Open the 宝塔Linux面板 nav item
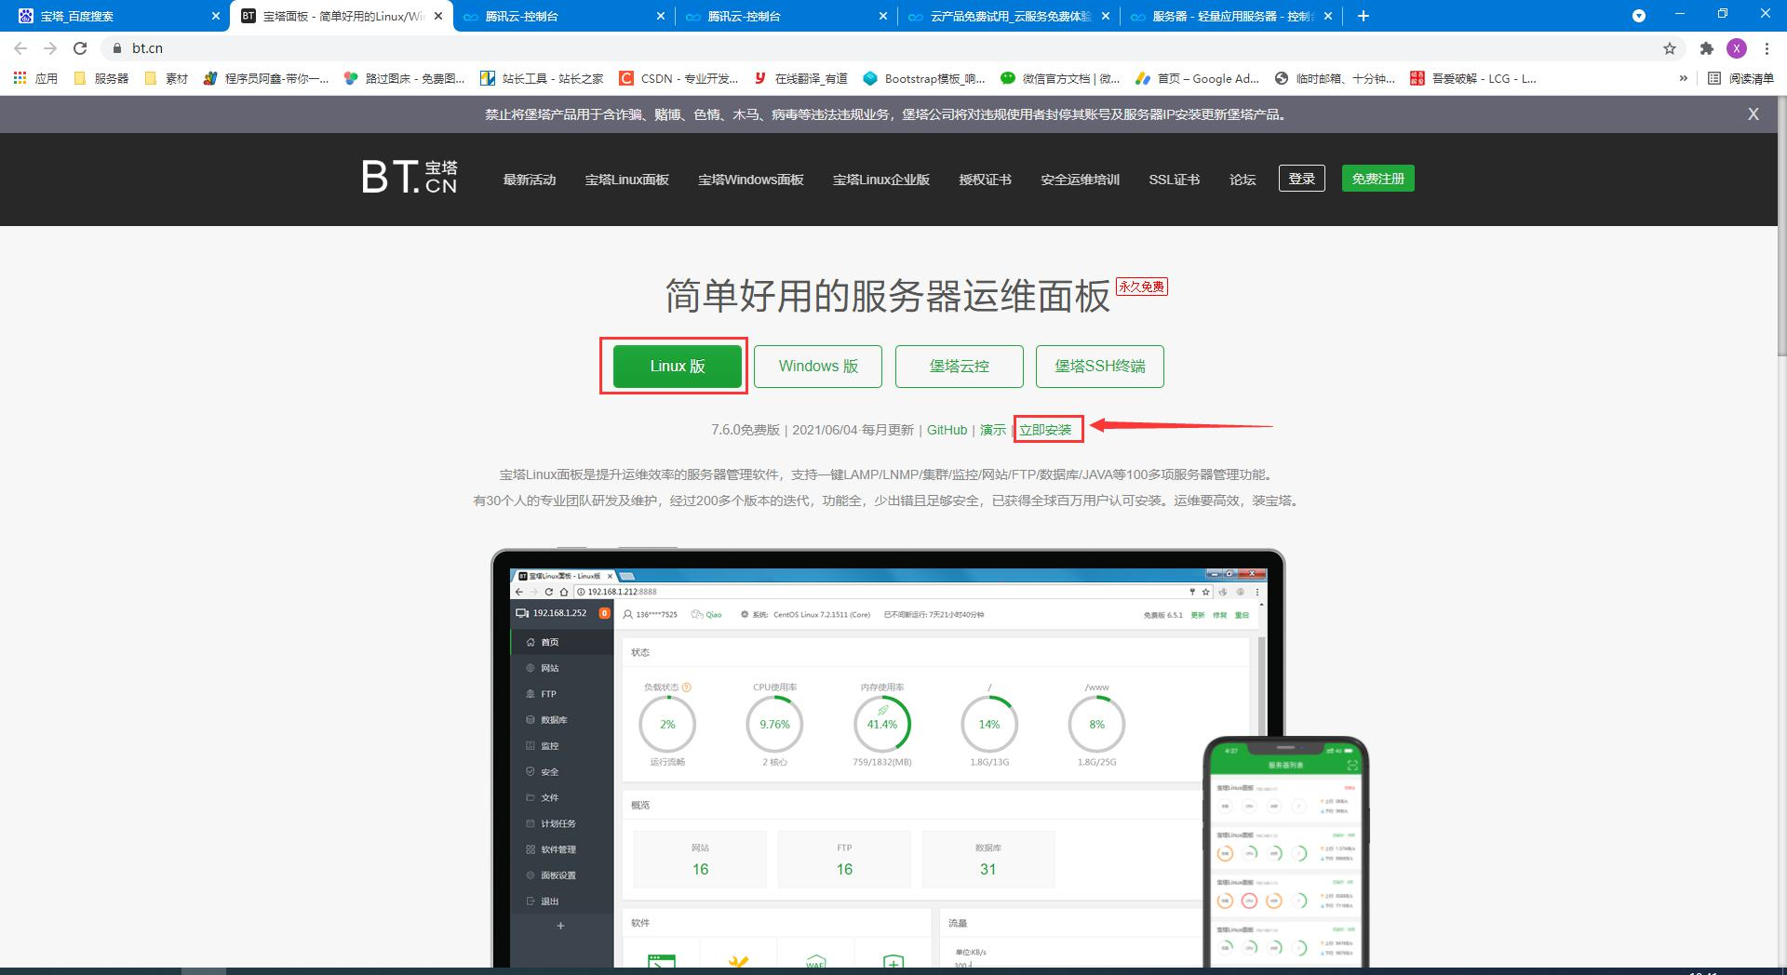Screen dimensions: 1787x975 627,180
